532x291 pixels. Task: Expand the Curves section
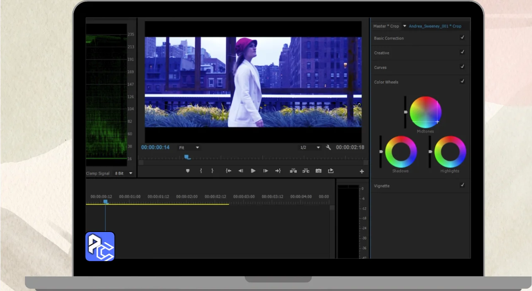[380, 67]
